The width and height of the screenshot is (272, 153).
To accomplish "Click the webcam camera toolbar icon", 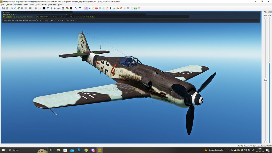I will [36, 8].
